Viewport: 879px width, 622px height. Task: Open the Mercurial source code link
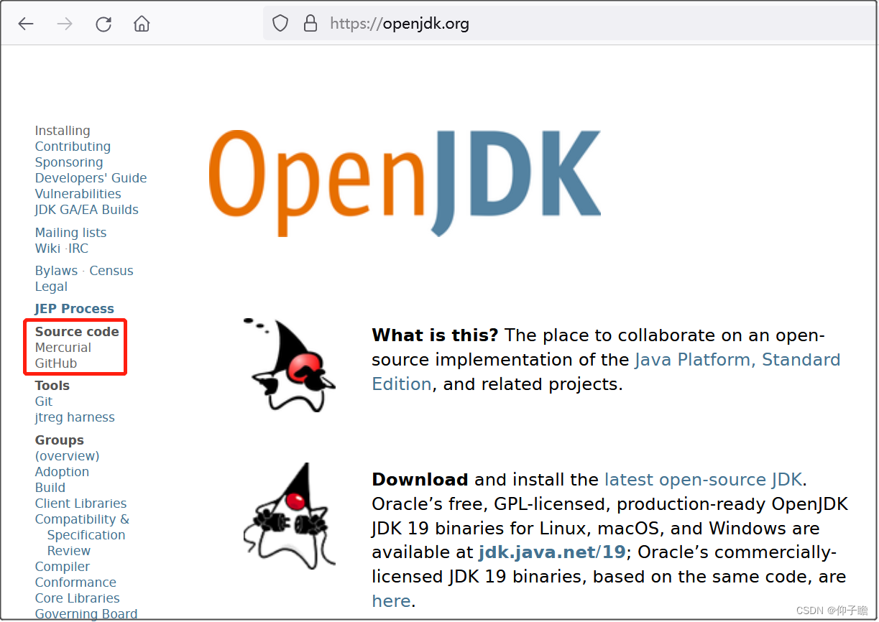pyautogui.click(x=63, y=348)
